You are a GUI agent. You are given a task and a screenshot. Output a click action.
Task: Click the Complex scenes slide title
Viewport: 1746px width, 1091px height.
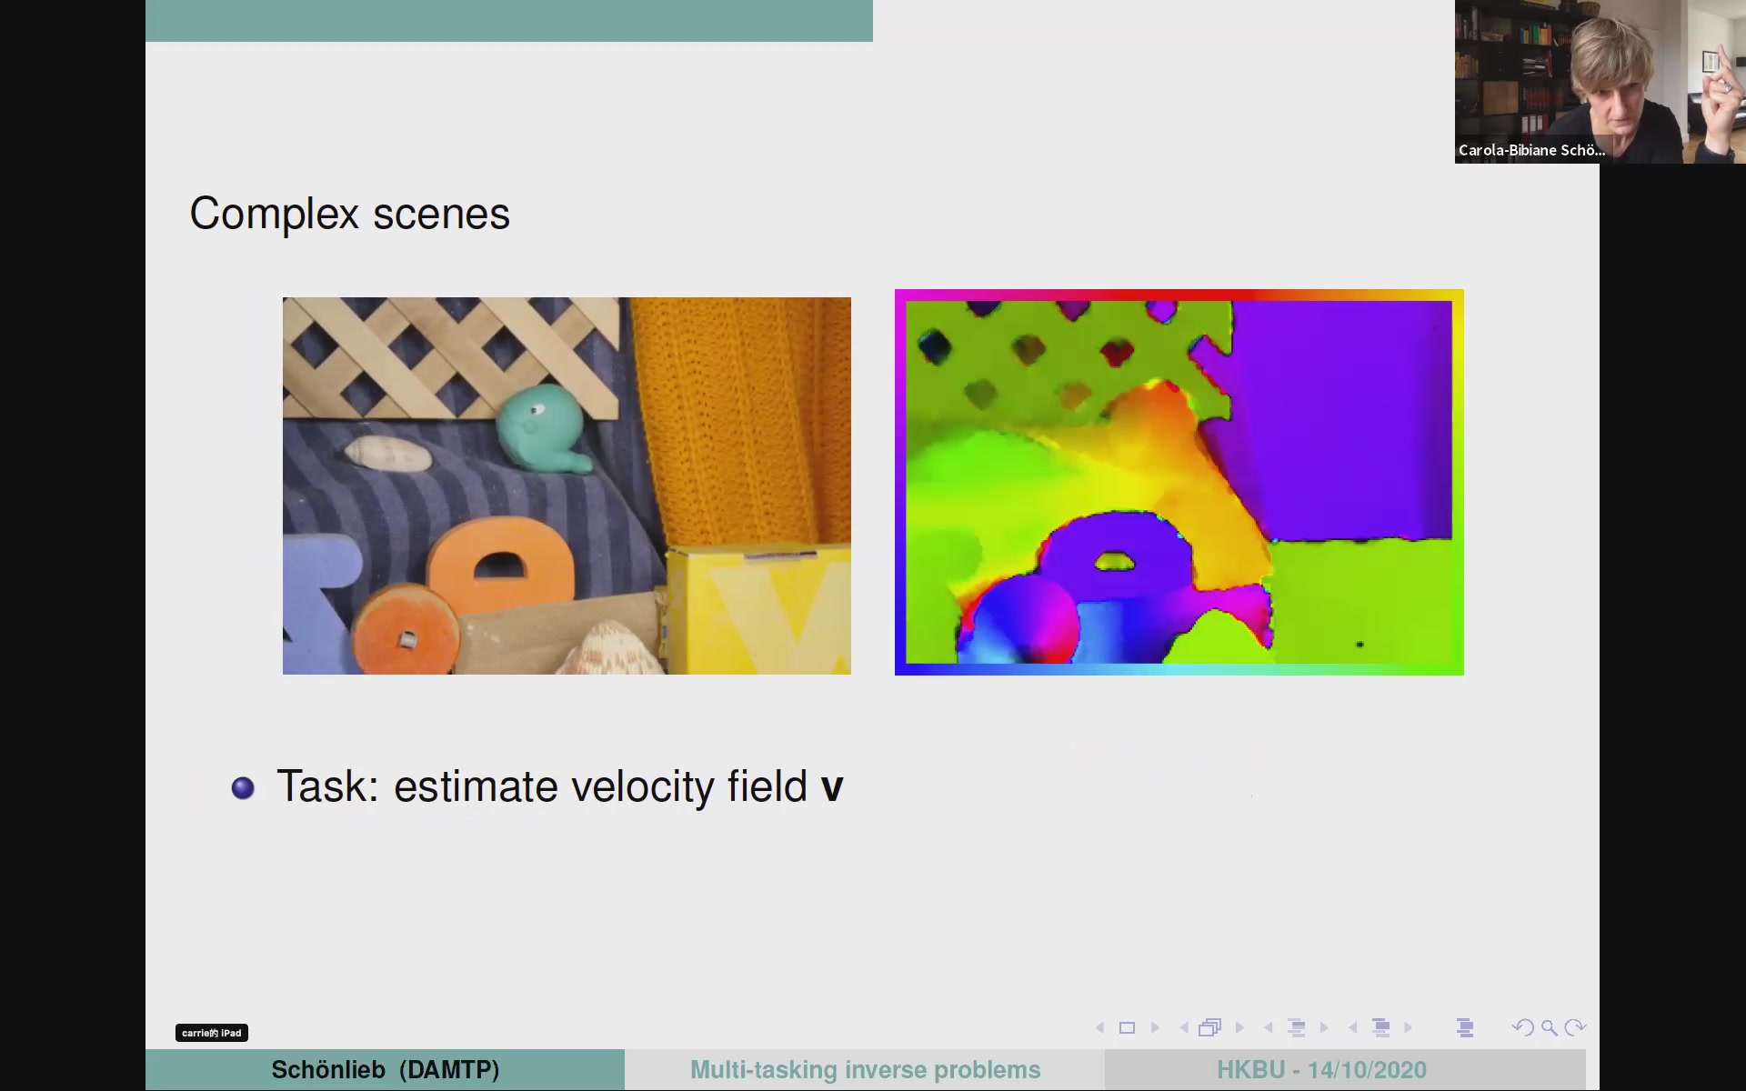click(x=349, y=215)
